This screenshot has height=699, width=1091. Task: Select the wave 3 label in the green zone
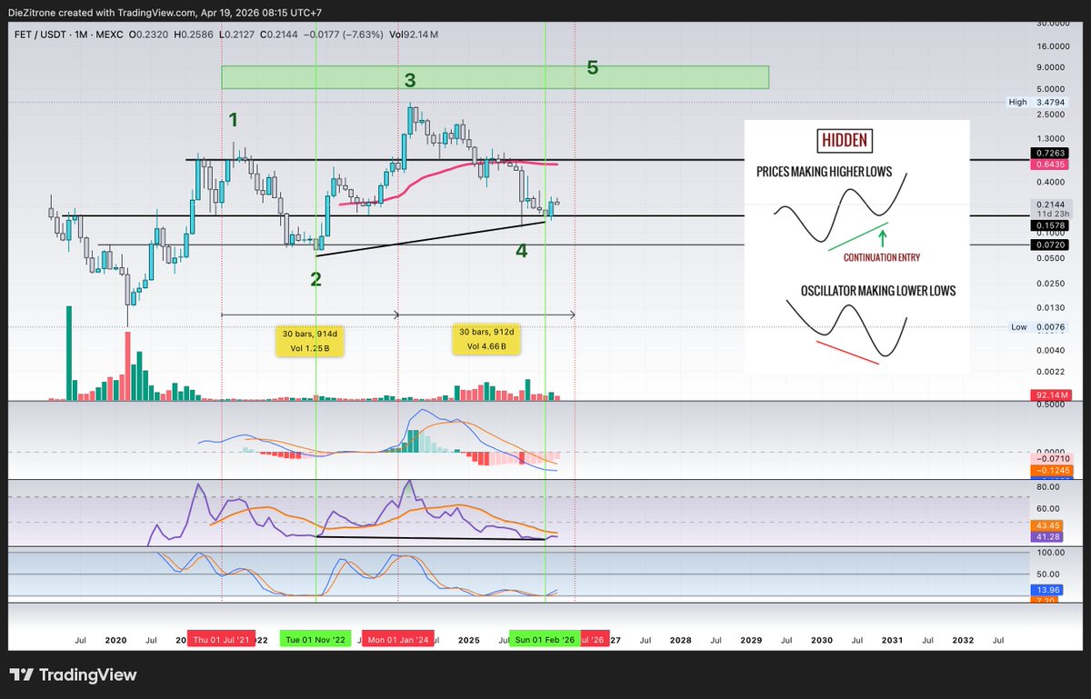coord(410,80)
